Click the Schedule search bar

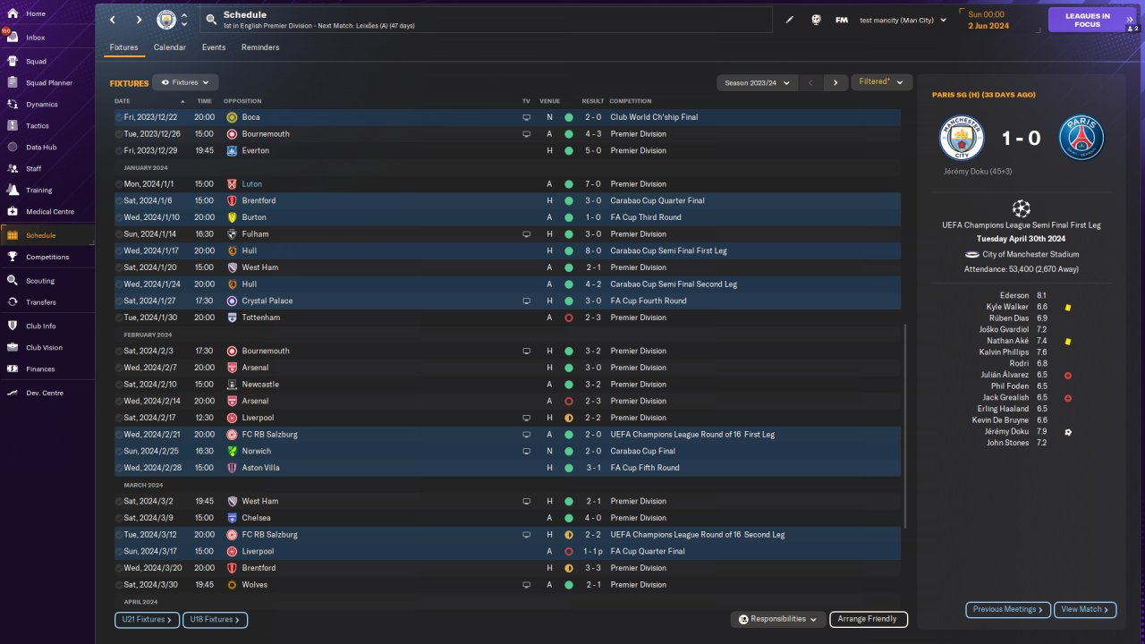pyautogui.click(x=486, y=20)
